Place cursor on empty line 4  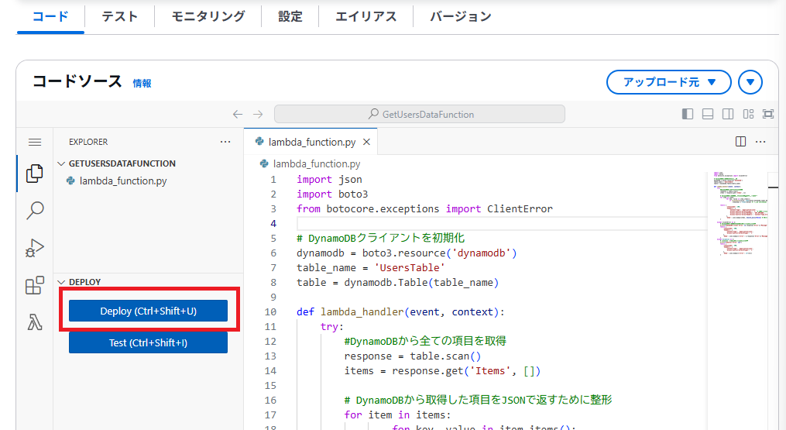point(501,223)
